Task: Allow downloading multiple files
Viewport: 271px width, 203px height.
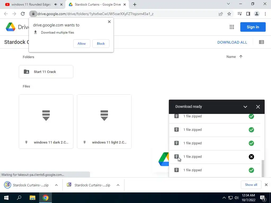Action: pyautogui.click(x=82, y=44)
